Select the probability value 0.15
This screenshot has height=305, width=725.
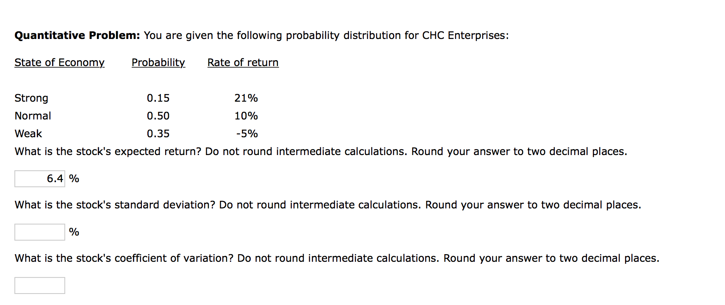[x=158, y=98]
